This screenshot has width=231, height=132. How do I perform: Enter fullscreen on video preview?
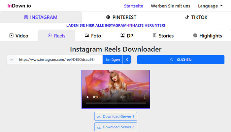[x=133, y=97]
